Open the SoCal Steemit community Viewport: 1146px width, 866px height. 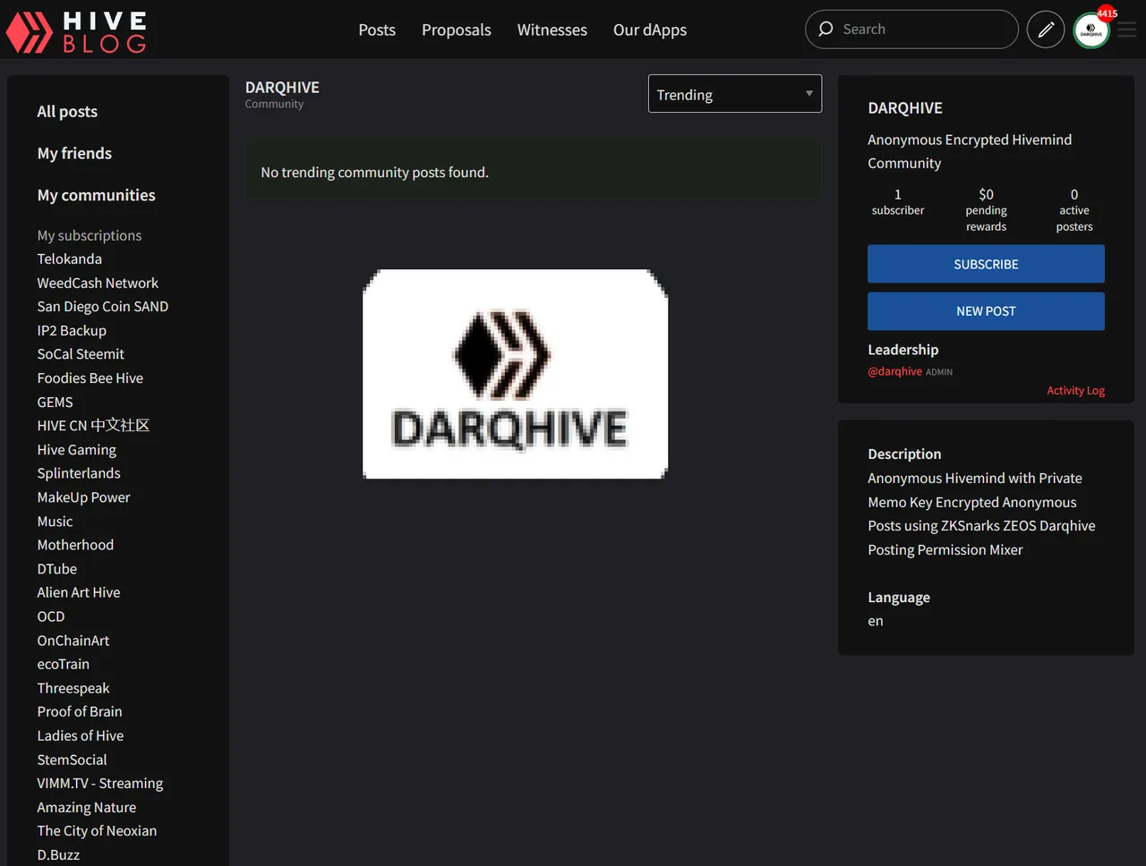coord(81,353)
